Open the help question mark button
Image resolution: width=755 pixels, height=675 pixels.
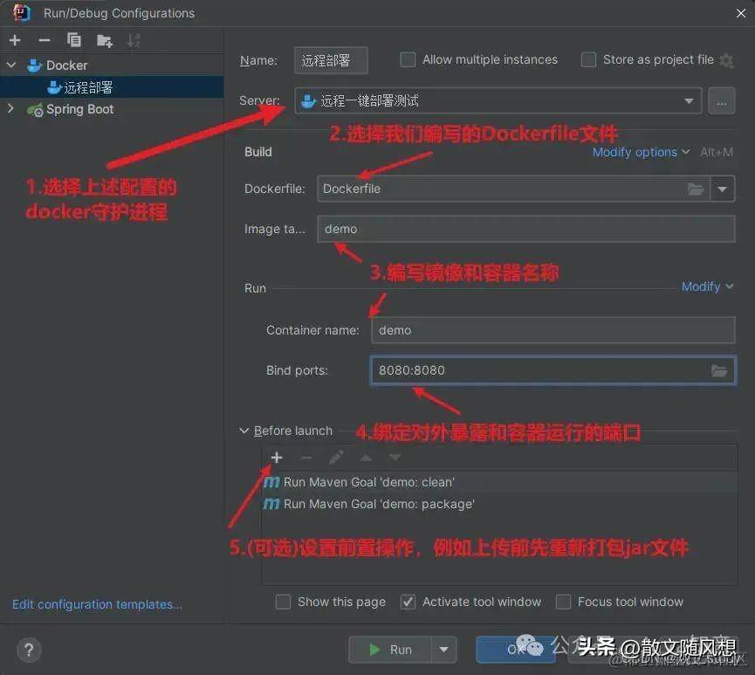click(x=30, y=650)
